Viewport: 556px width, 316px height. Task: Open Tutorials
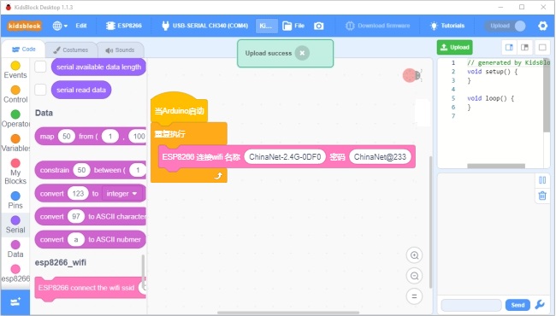(447, 26)
